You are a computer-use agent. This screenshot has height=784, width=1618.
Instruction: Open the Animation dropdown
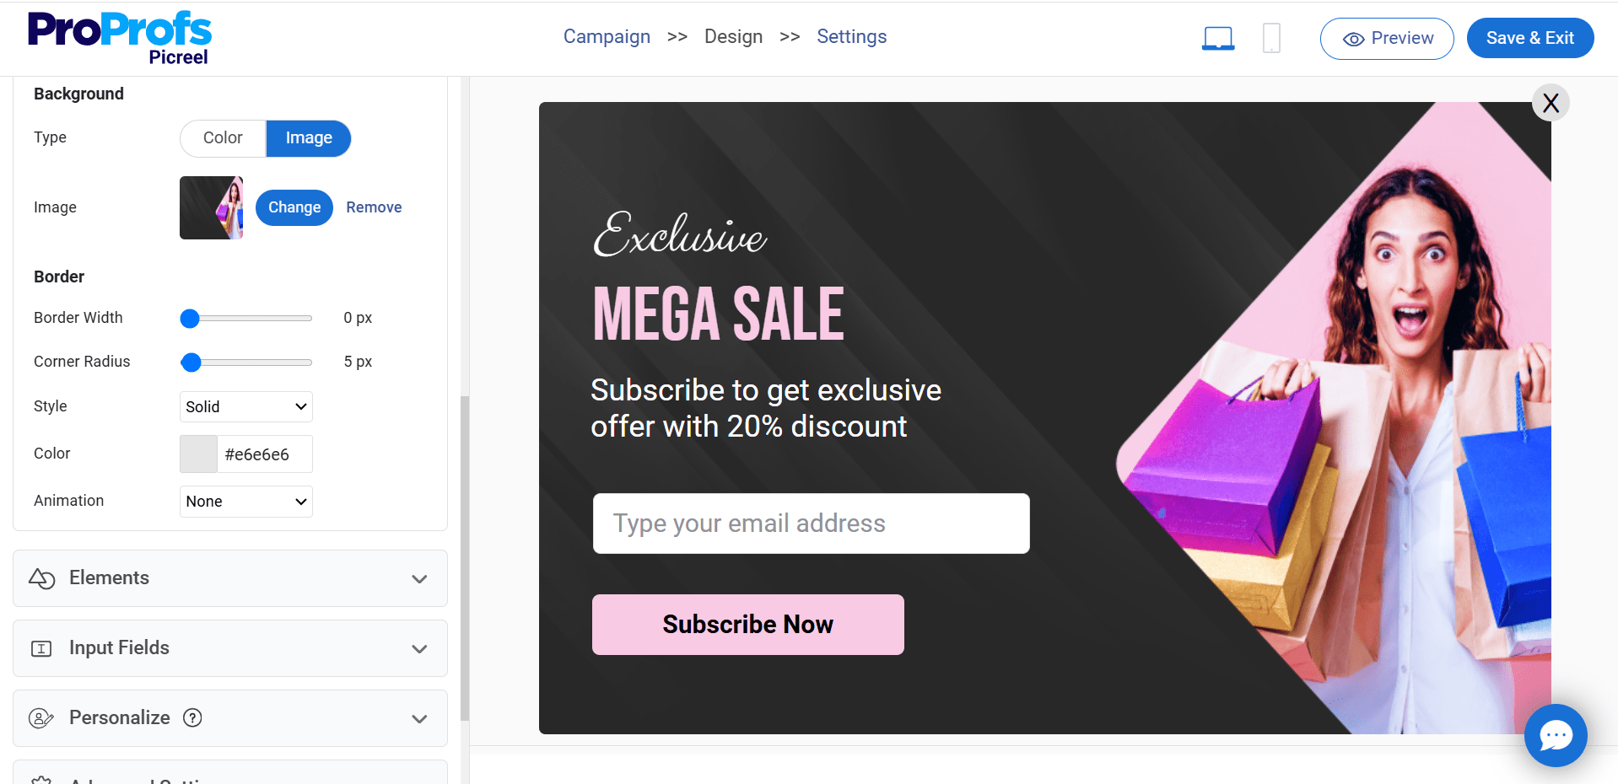245,502
